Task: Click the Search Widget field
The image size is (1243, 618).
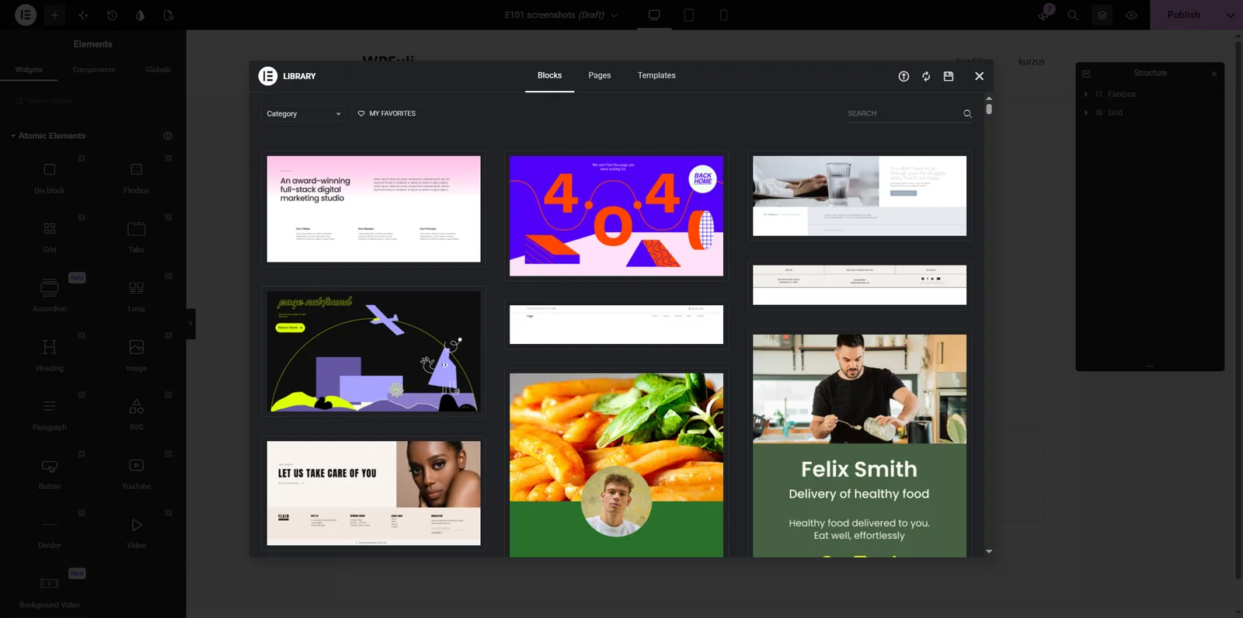Action: [x=93, y=101]
